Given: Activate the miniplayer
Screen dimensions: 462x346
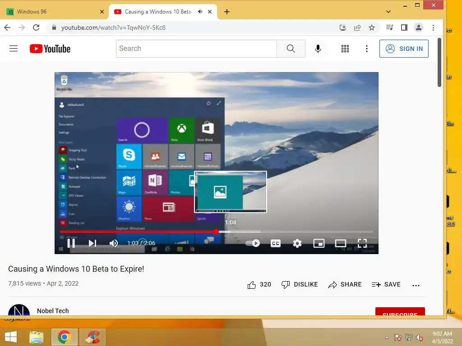Looking at the screenshot, I should coord(319,243).
